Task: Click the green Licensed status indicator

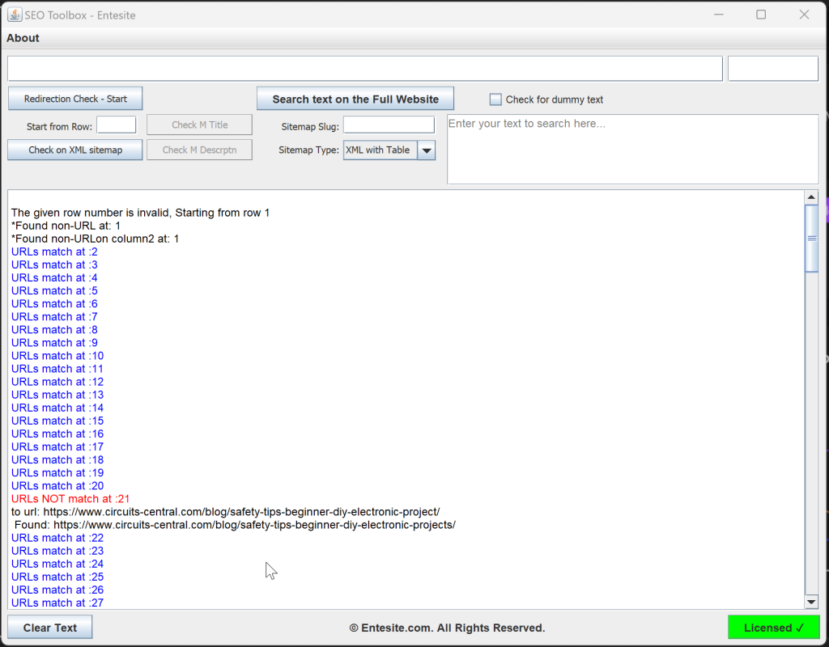Action: click(773, 628)
